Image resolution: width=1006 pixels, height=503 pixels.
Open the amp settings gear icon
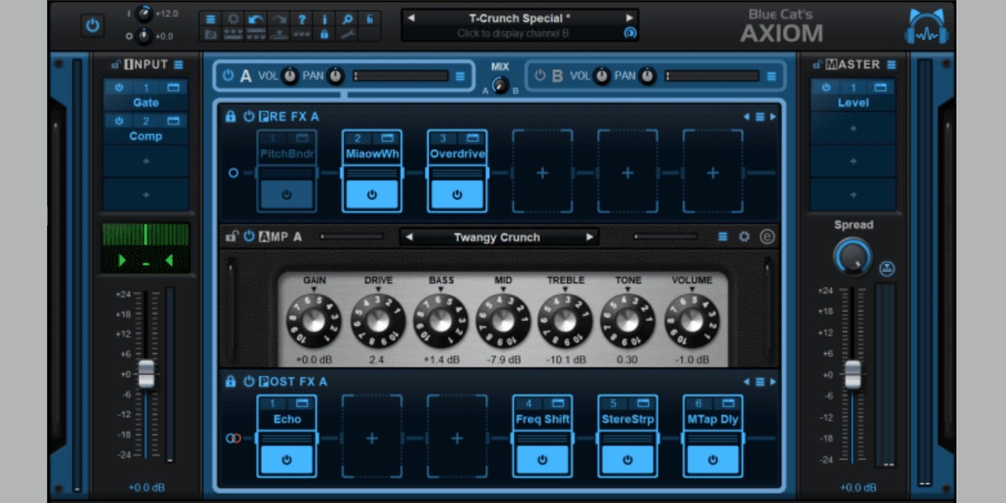tap(744, 237)
